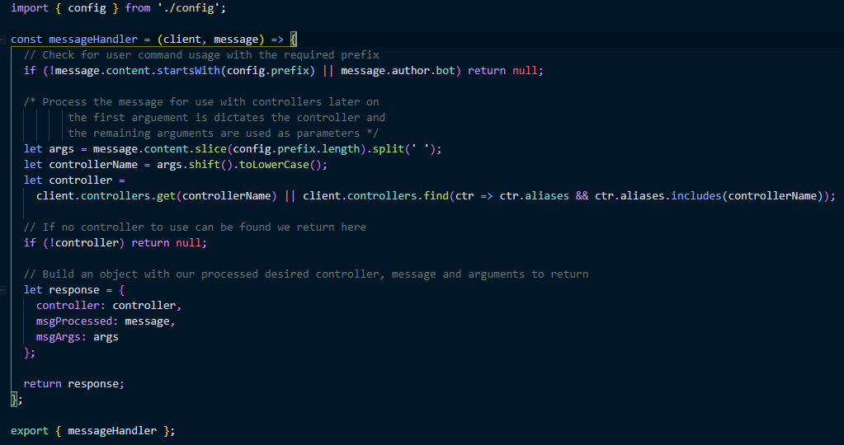Click the export keyword on the last line
The image size is (844, 445).
click(30, 430)
